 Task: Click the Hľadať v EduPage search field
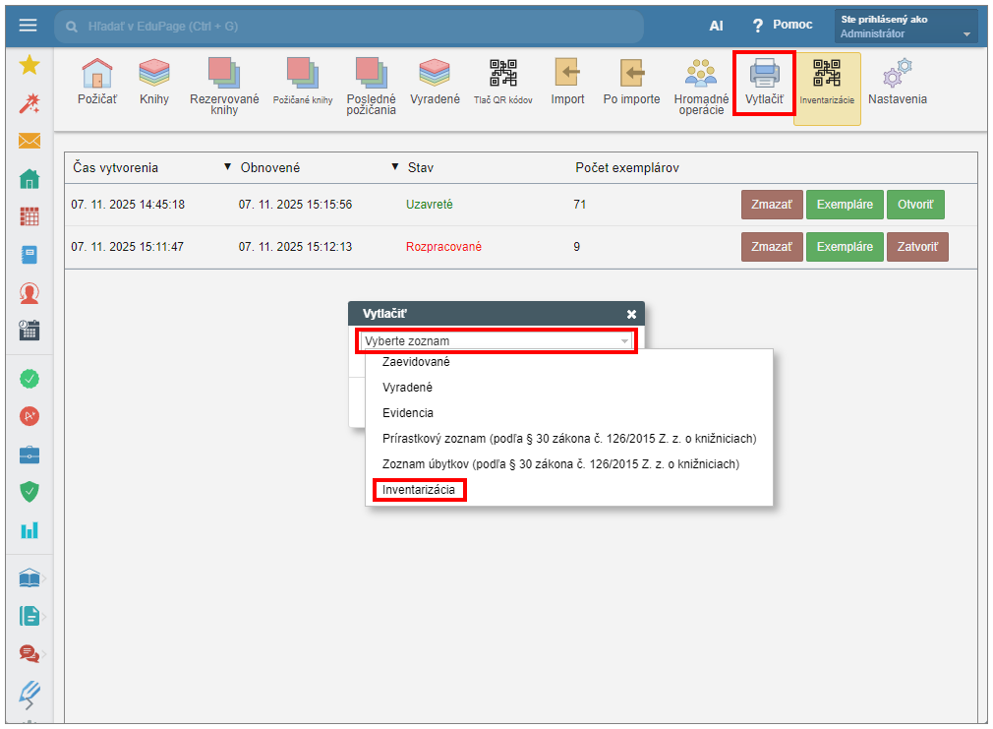[x=354, y=27]
